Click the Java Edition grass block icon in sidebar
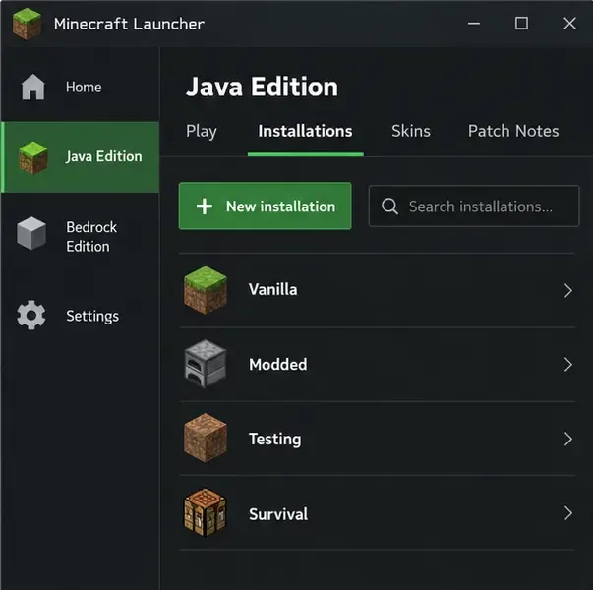 pyautogui.click(x=33, y=157)
